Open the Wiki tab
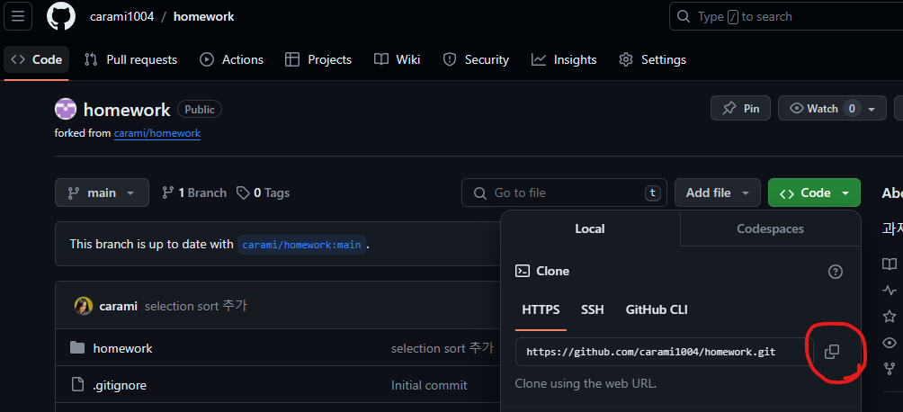Image resolution: width=903 pixels, height=412 pixels. (x=397, y=60)
